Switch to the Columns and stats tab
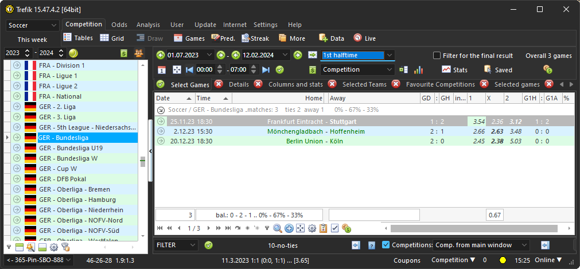Screen dimensions: 580x269 click(295, 84)
